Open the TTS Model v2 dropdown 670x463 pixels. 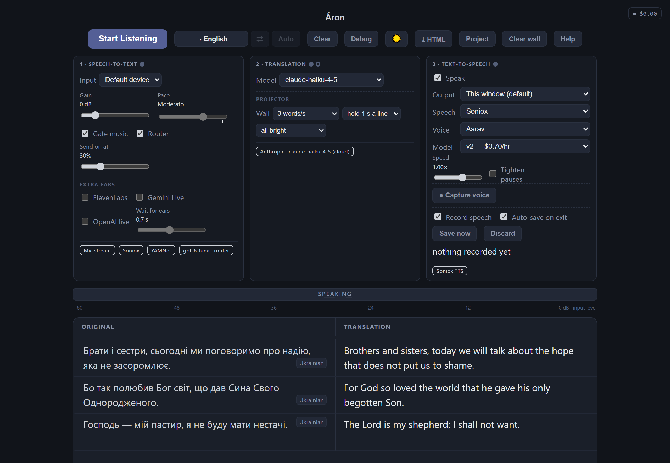click(x=525, y=146)
